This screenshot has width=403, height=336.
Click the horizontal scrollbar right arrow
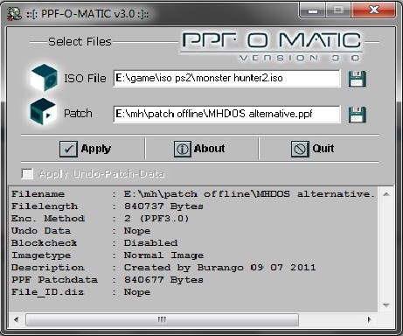370,319
